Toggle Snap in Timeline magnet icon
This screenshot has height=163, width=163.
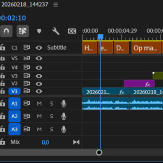point(6,31)
